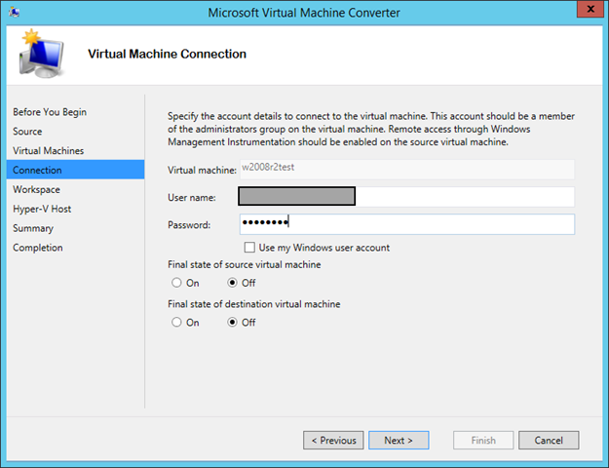Click the Virtual Machine Connection heading

[167, 54]
